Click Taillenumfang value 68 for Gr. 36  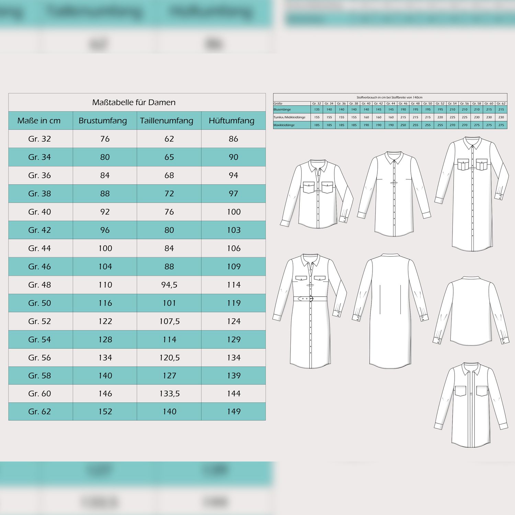pos(169,175)
